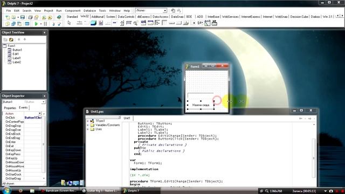
Task: Pick the TPageControl component icon
Action: [x=86, y=23]
